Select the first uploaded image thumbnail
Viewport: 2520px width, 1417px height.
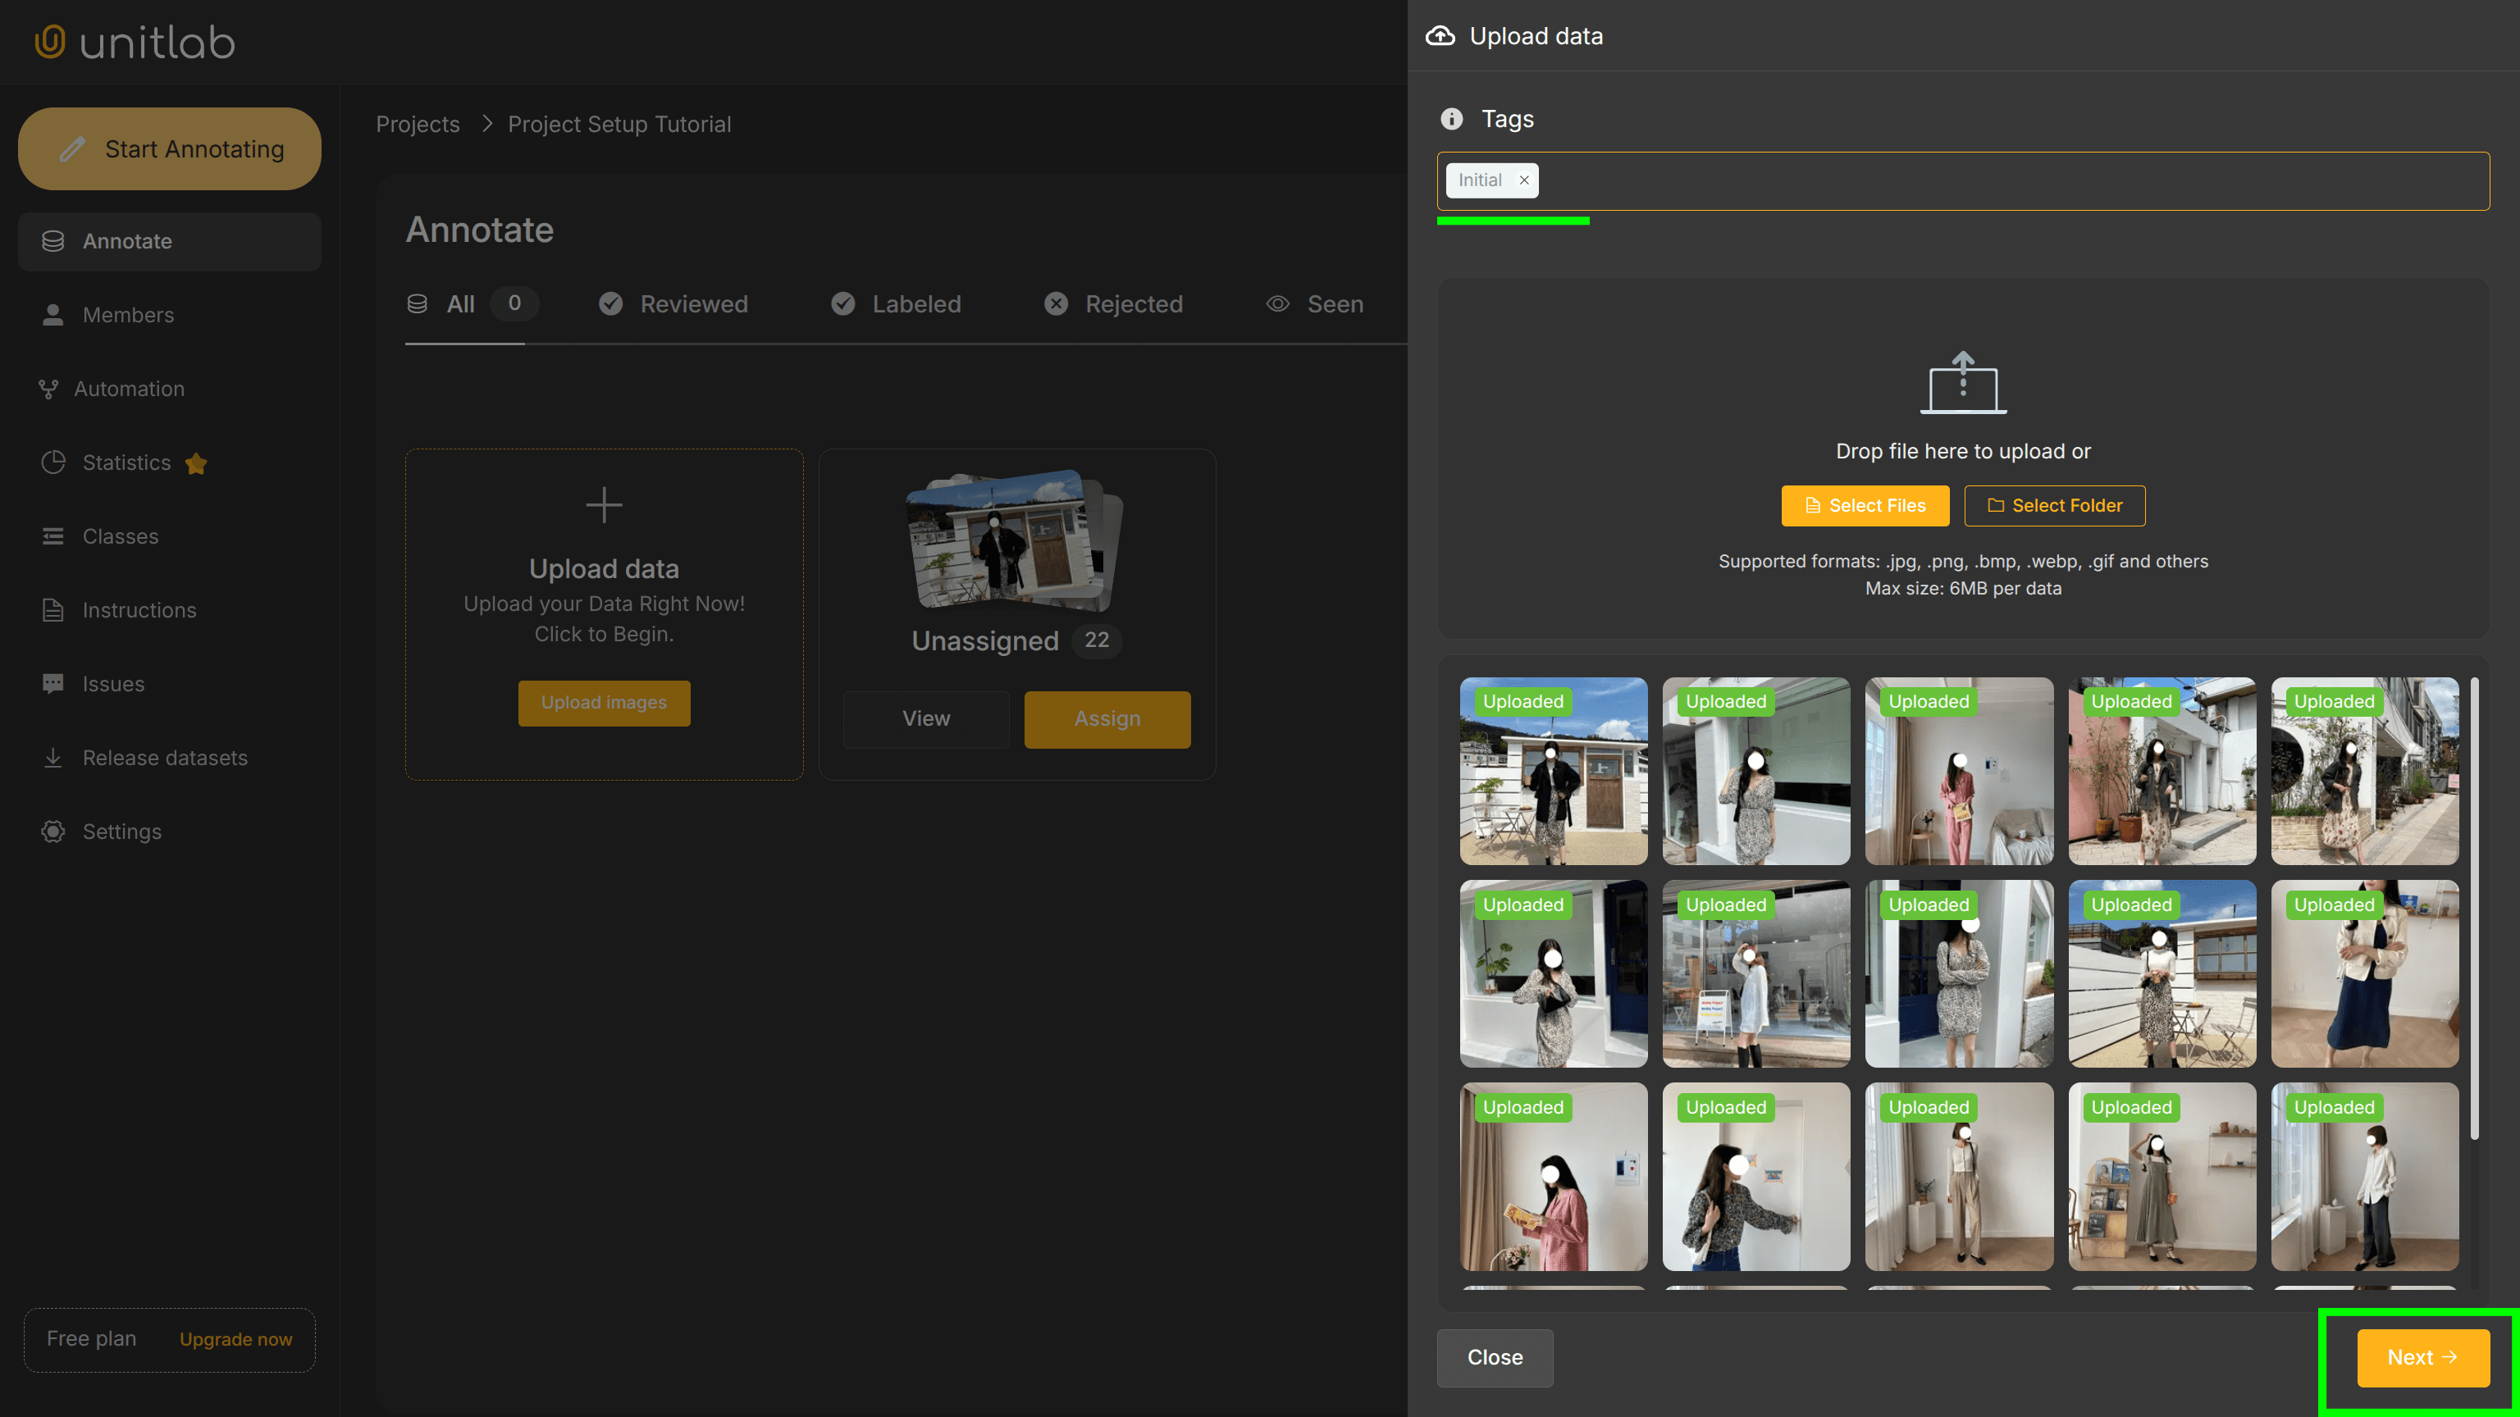click(1554, 772)
